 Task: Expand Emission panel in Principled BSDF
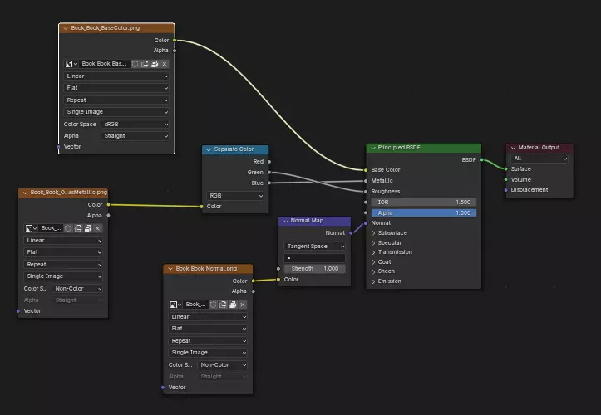point(374,281)
